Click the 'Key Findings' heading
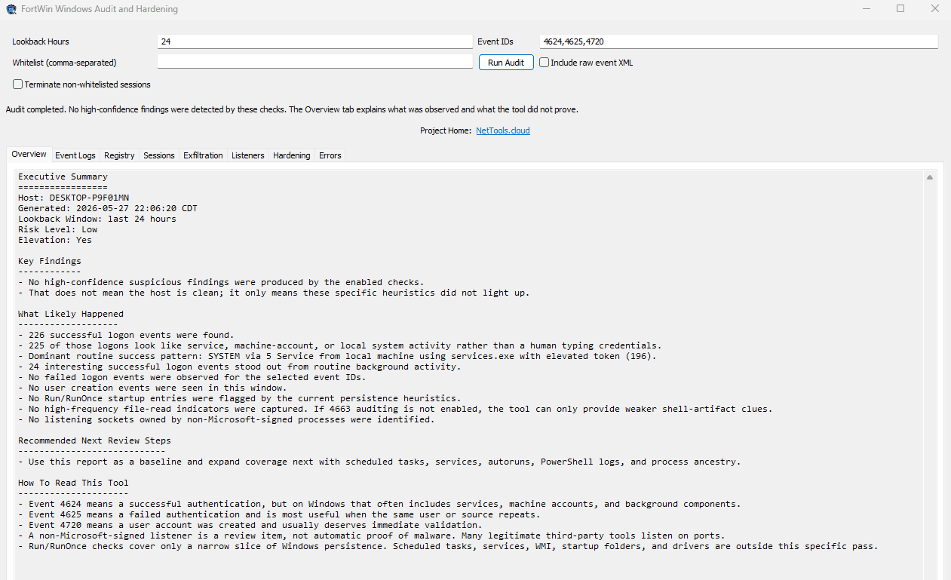951x580 pixels. [x=50, y=261]
